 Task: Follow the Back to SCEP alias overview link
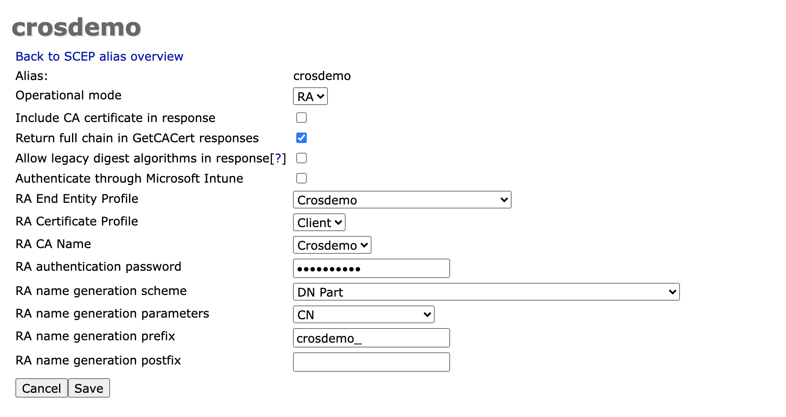[99, 57]
